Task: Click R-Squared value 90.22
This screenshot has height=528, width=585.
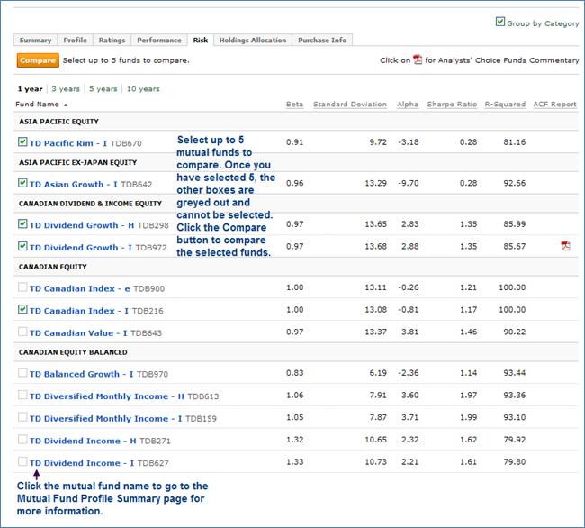Action: 515,332
